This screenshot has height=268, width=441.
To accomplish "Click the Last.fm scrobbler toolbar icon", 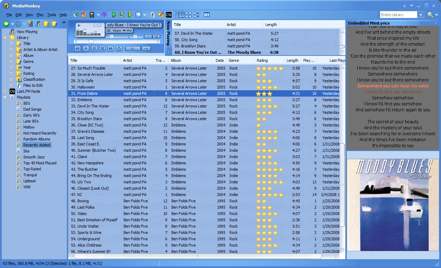I will pyautogui.click(x=169, y=15).
